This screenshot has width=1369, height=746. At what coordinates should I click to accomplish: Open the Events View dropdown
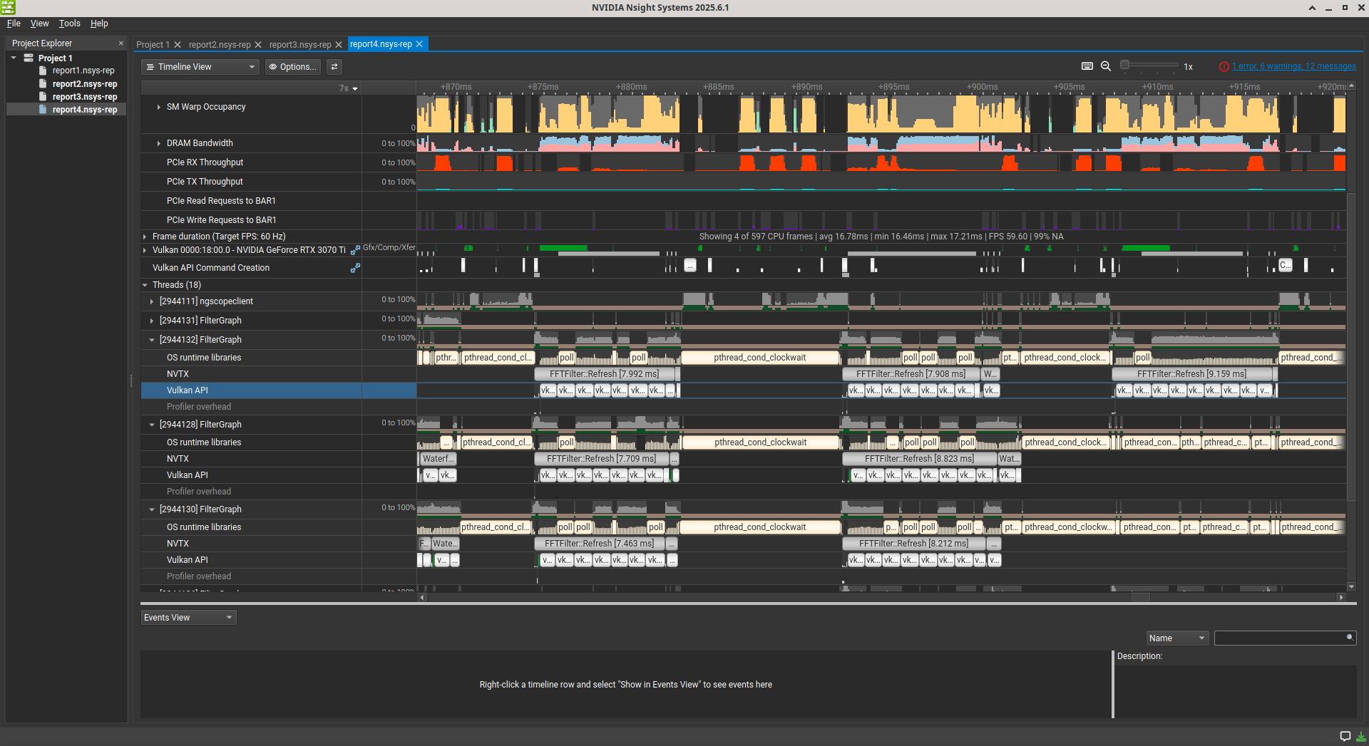click(x=188, y=618)
